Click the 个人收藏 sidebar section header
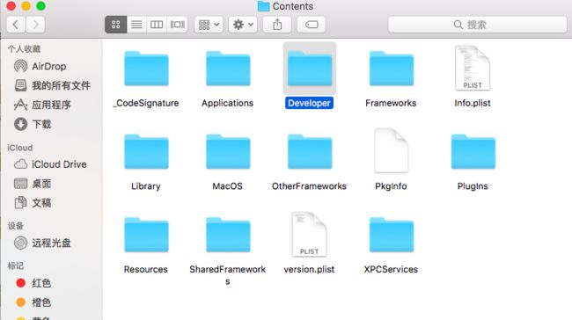 pyautogui.click(x=24, y=49)
